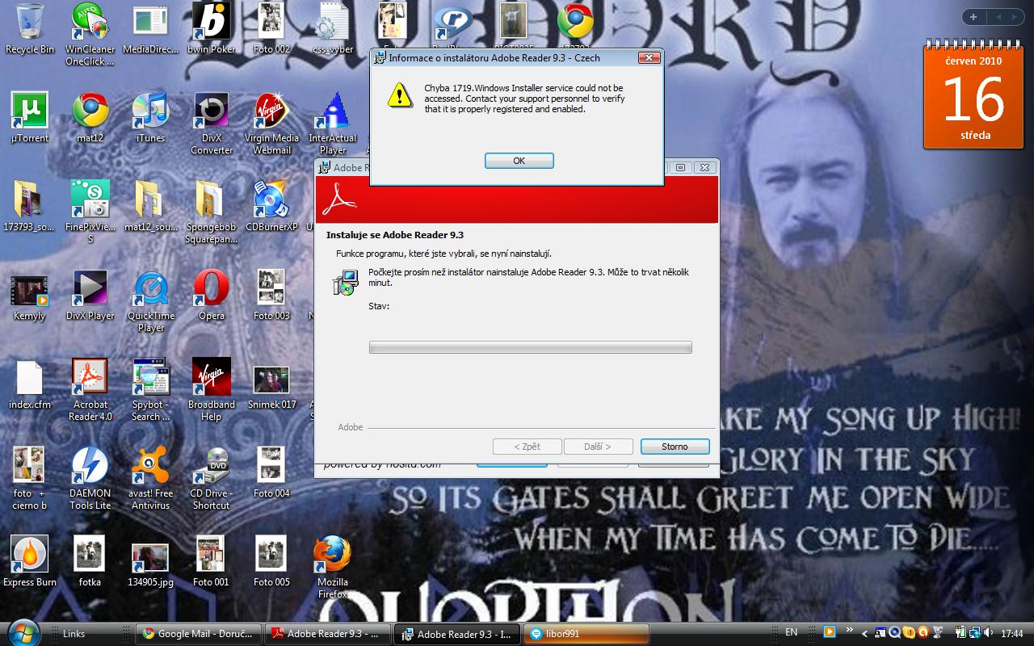
Task: Select the fotka image file
Action: pos(90,562)
